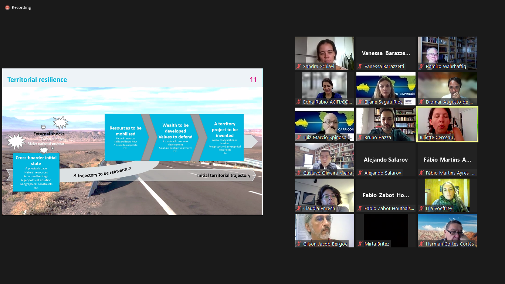This screenshot has width=505, height=284.
Task: Select Claudia Enrech's video tile
Action: [325, 195]
